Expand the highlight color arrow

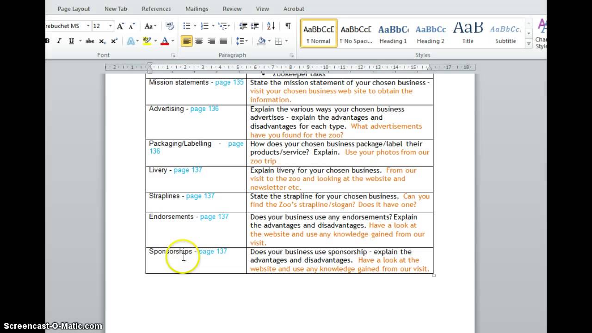coord(155,41)
